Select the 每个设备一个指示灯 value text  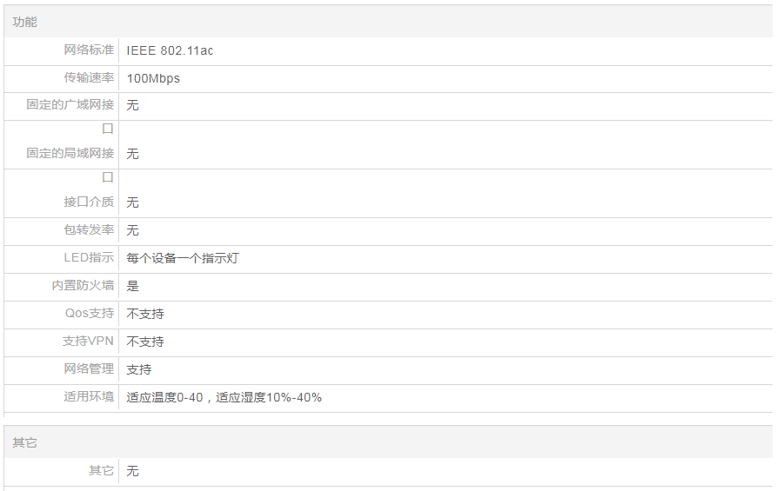pos(183,258)
